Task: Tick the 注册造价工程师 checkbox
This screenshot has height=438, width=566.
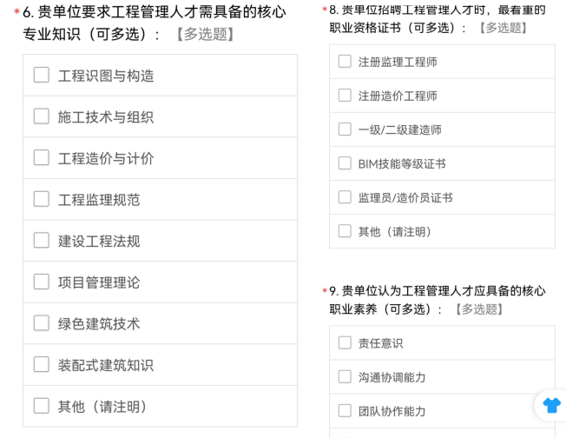Action: point(345,96)
